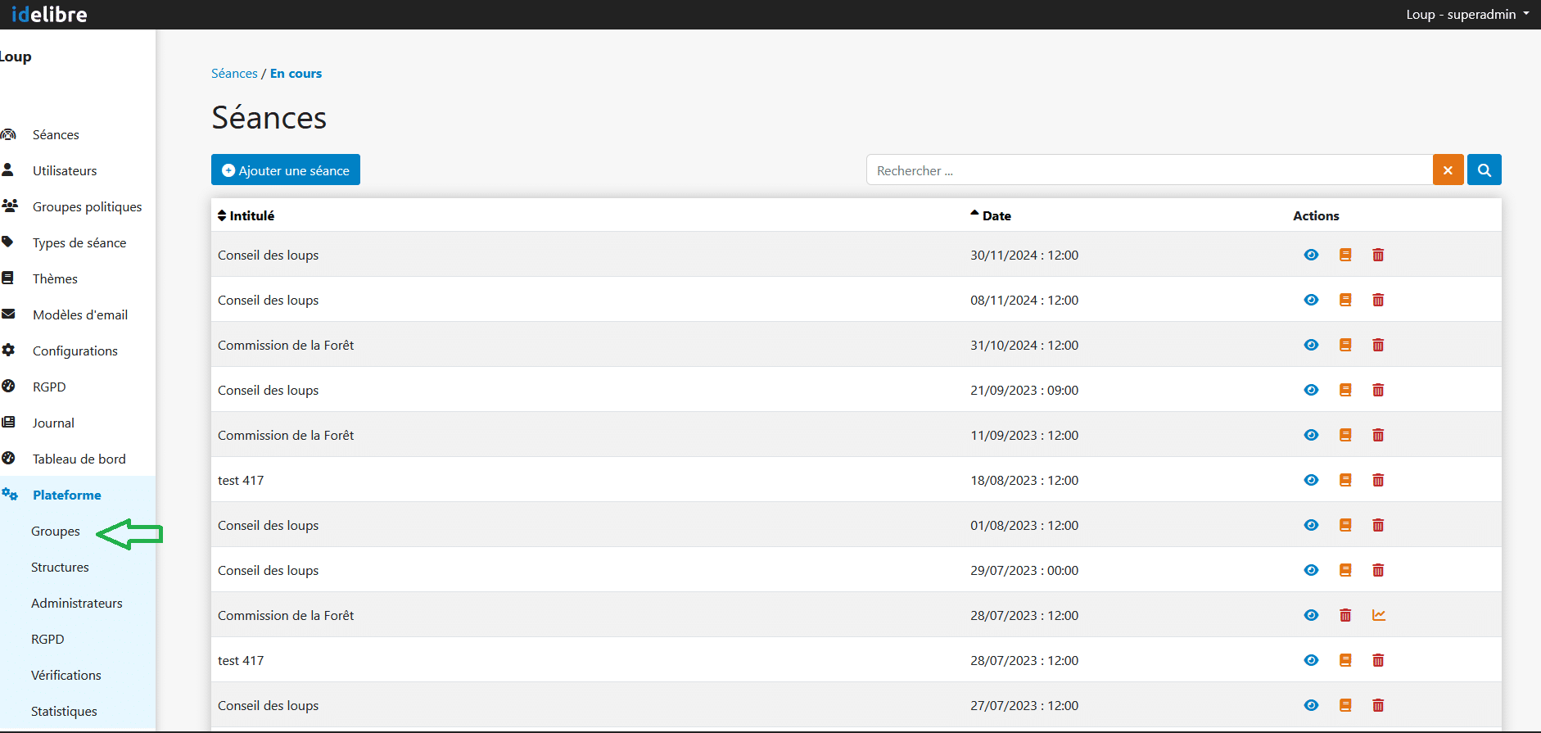Focus the Rechercher search field

1149,170
